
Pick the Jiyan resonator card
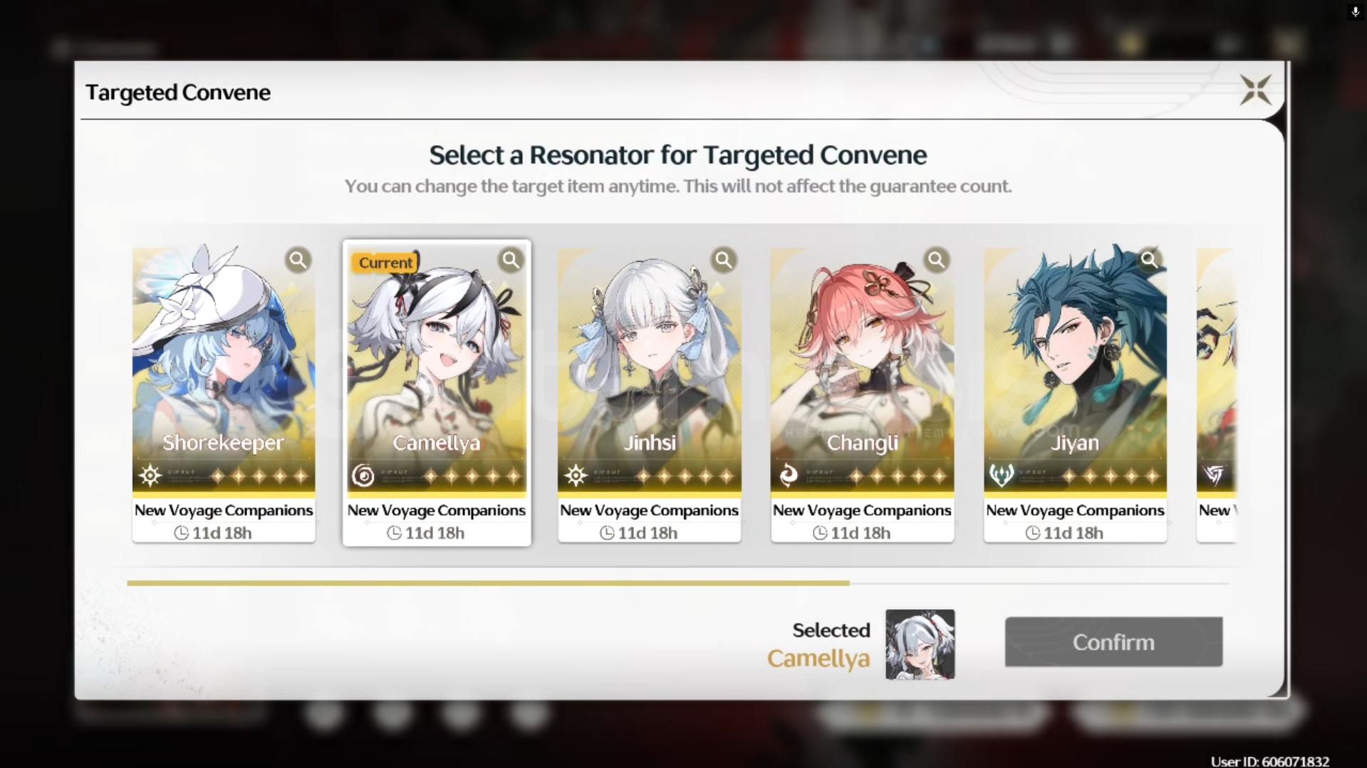1075,394
